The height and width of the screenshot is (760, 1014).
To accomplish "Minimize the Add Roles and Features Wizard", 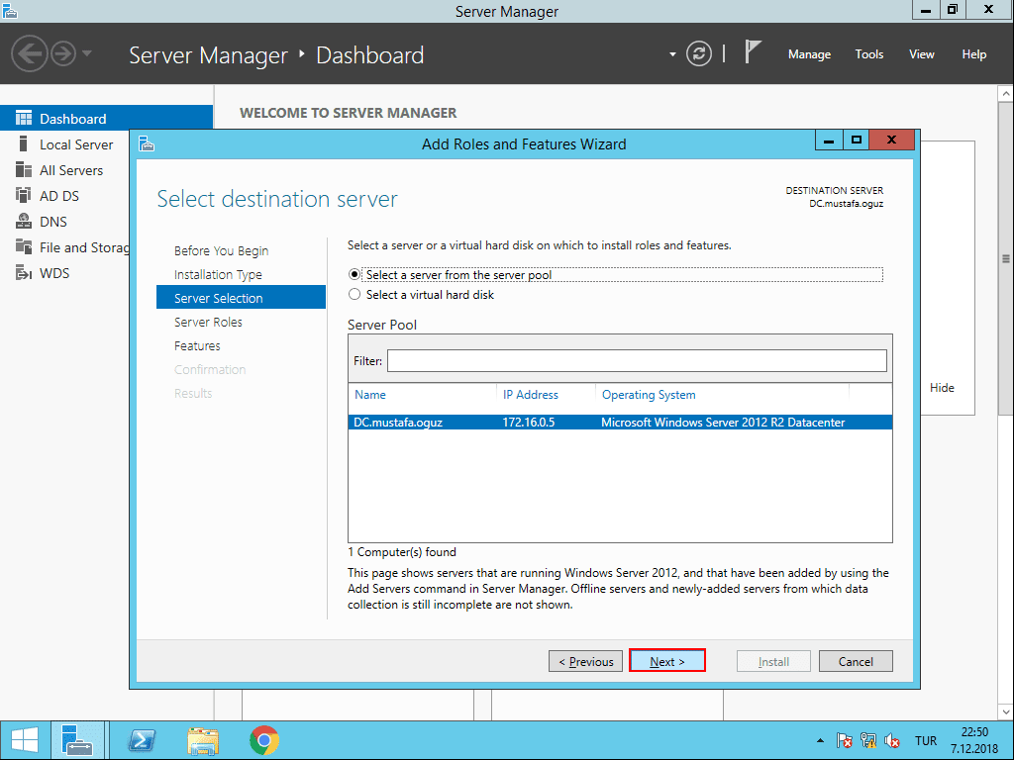I will click(x=829, y=140).
